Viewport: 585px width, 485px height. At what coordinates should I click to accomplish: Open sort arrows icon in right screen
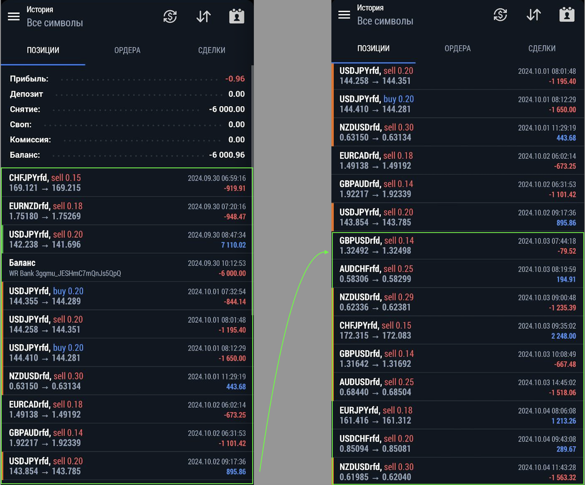pos(534,15)
